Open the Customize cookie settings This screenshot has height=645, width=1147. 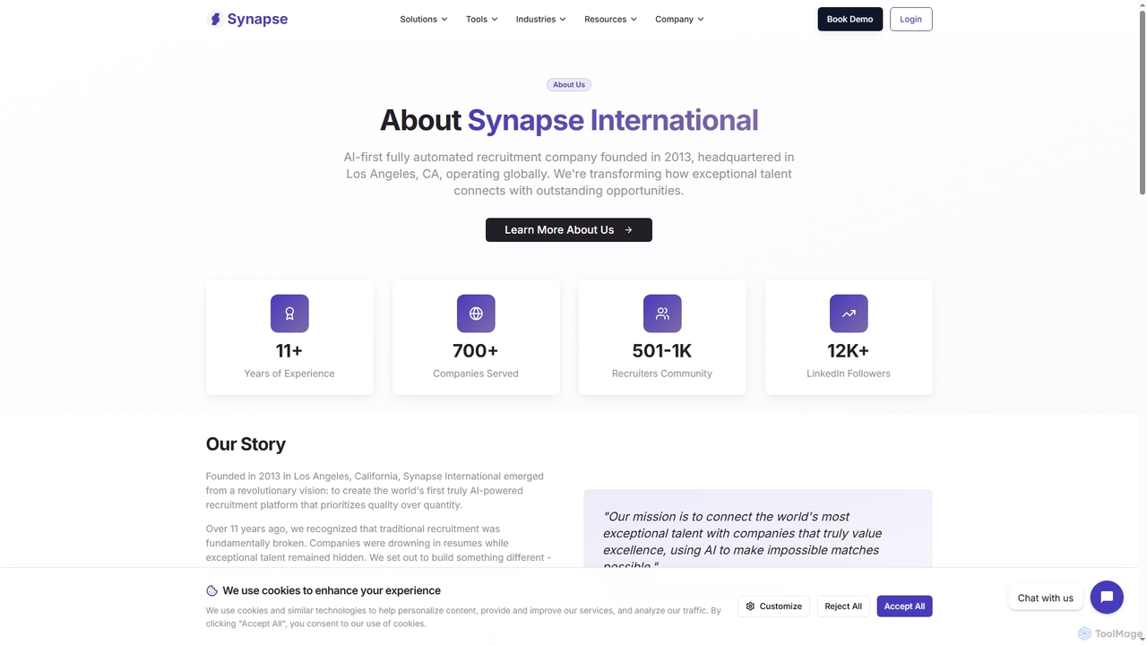tap(774, 606)
